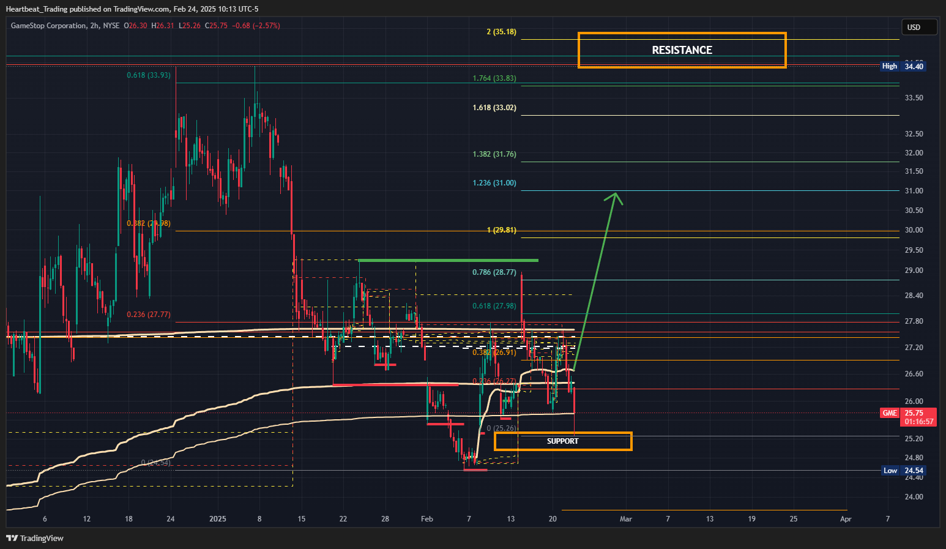This screenshot has width=946, height=549.
Task: Click the close value C25.75
Action: click(x=216, y=26)
